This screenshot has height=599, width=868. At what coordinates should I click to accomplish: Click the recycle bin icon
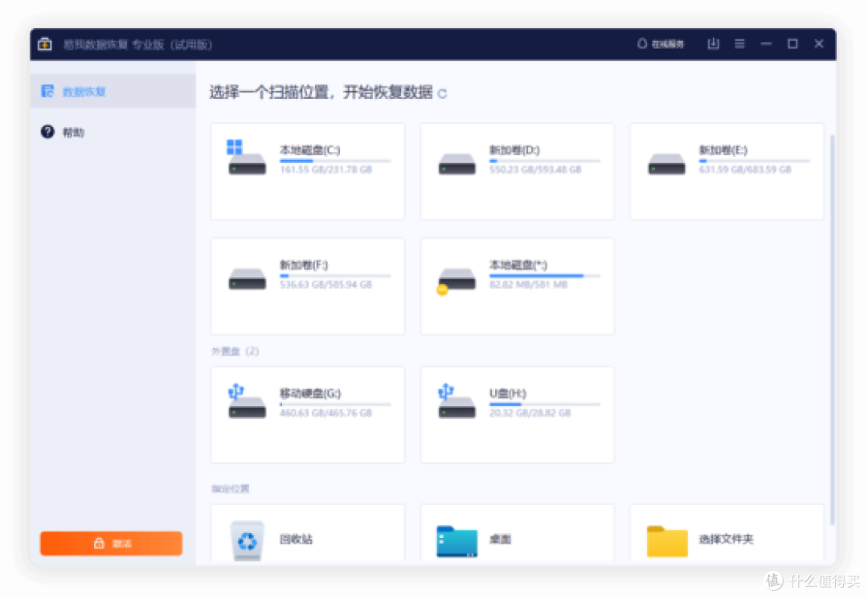[247, 541]
